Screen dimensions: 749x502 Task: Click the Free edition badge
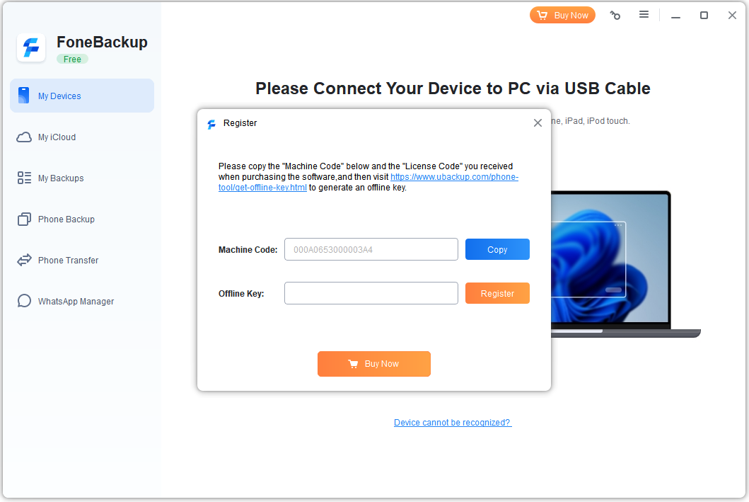[73, 59]
